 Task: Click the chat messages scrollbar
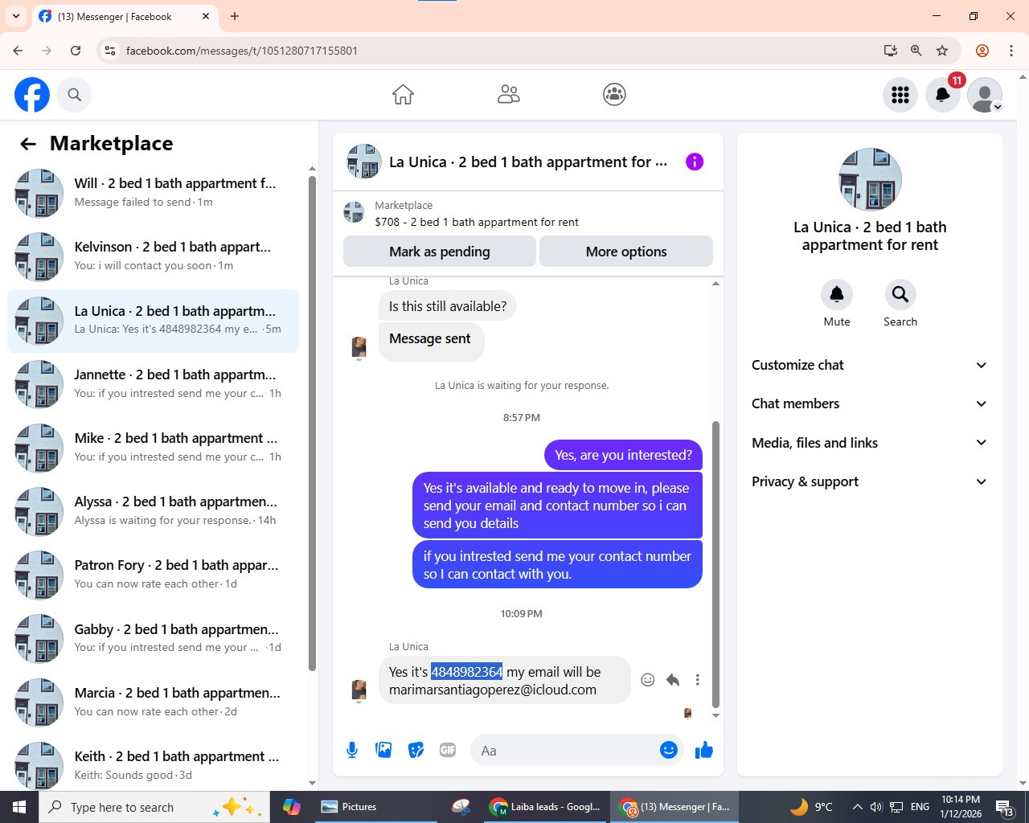point(715,563)
